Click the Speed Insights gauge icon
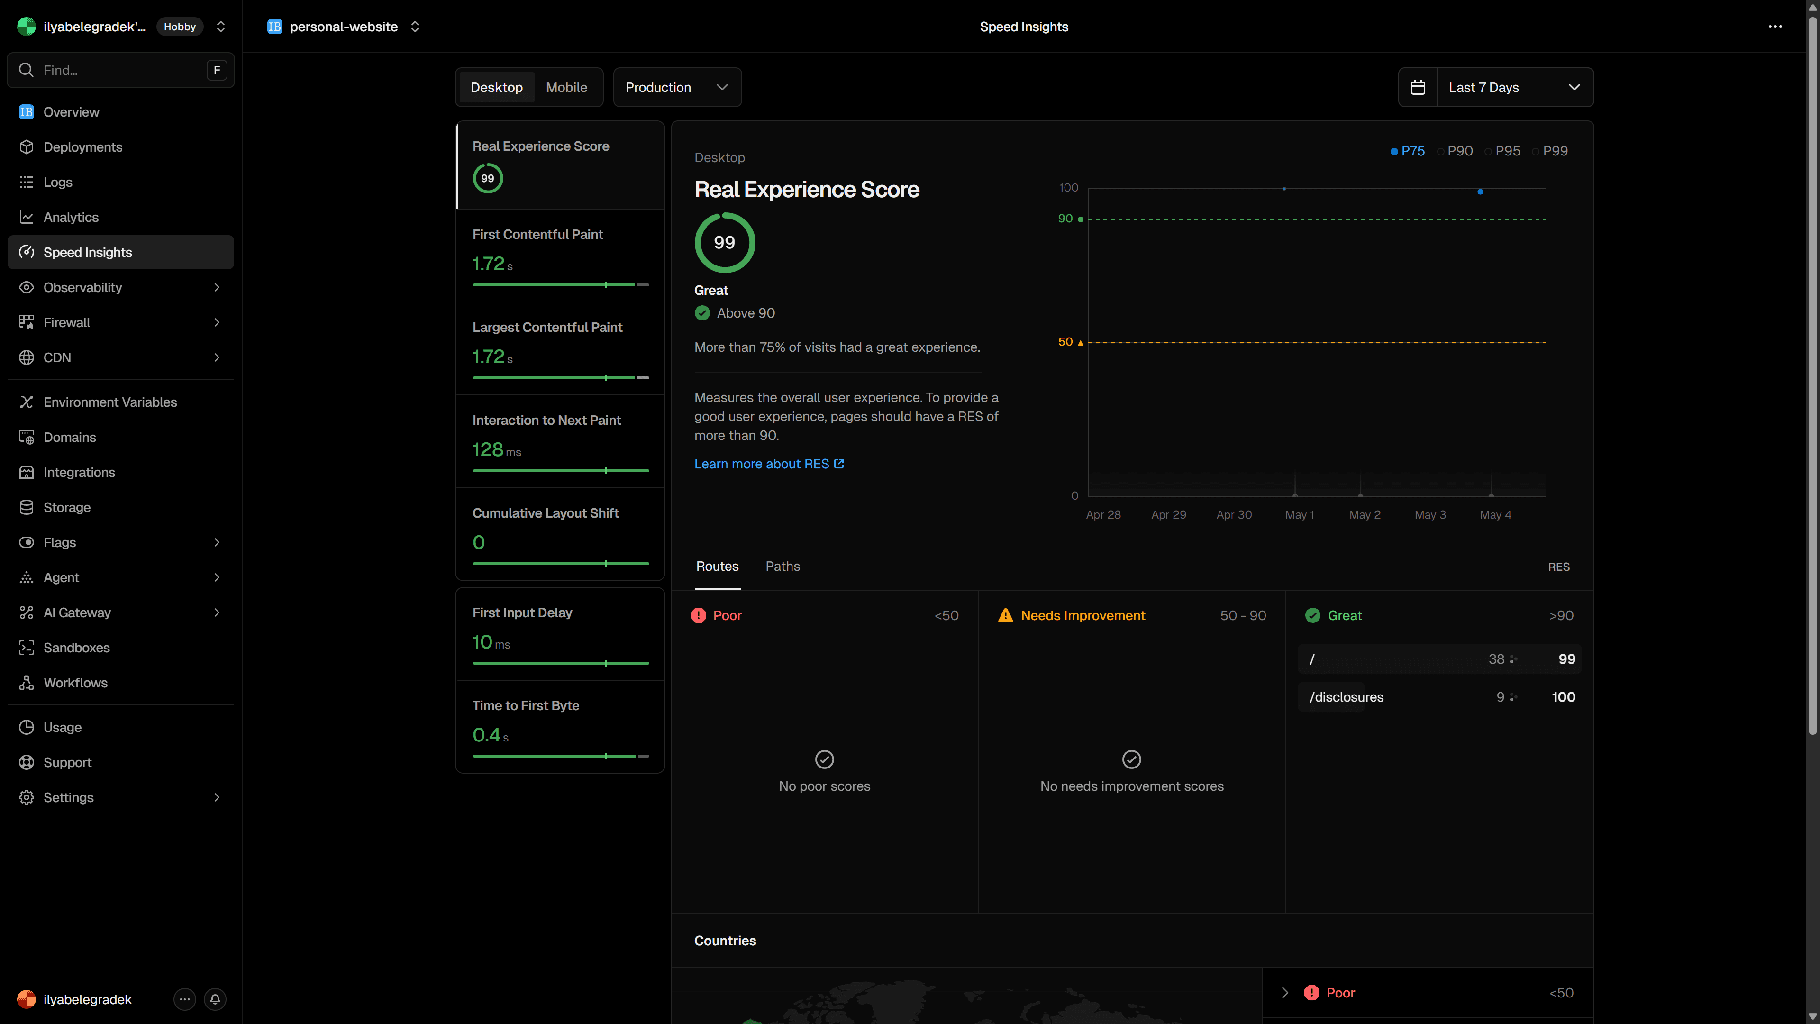This screenshot has height=1024, width=1820. pos(26,252)
